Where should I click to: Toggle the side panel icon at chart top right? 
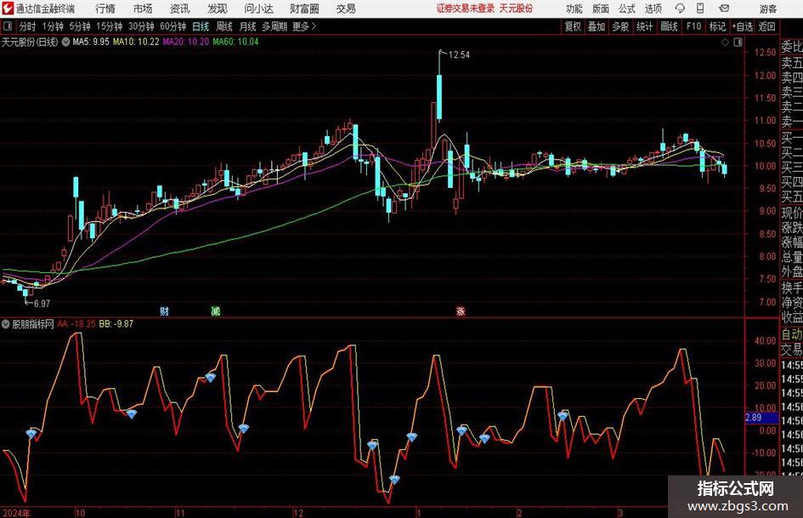(738, 43)
